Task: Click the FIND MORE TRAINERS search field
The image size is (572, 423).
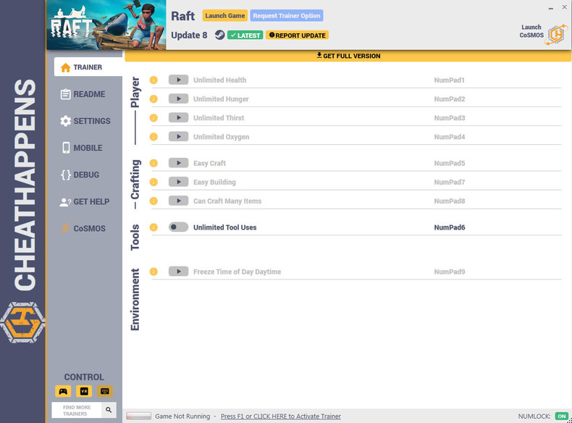Action: tap(77, 410)
